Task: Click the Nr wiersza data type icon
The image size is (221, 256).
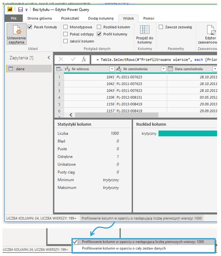Action: point(67,69)
